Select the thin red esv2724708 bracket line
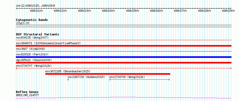 (139, 80)
